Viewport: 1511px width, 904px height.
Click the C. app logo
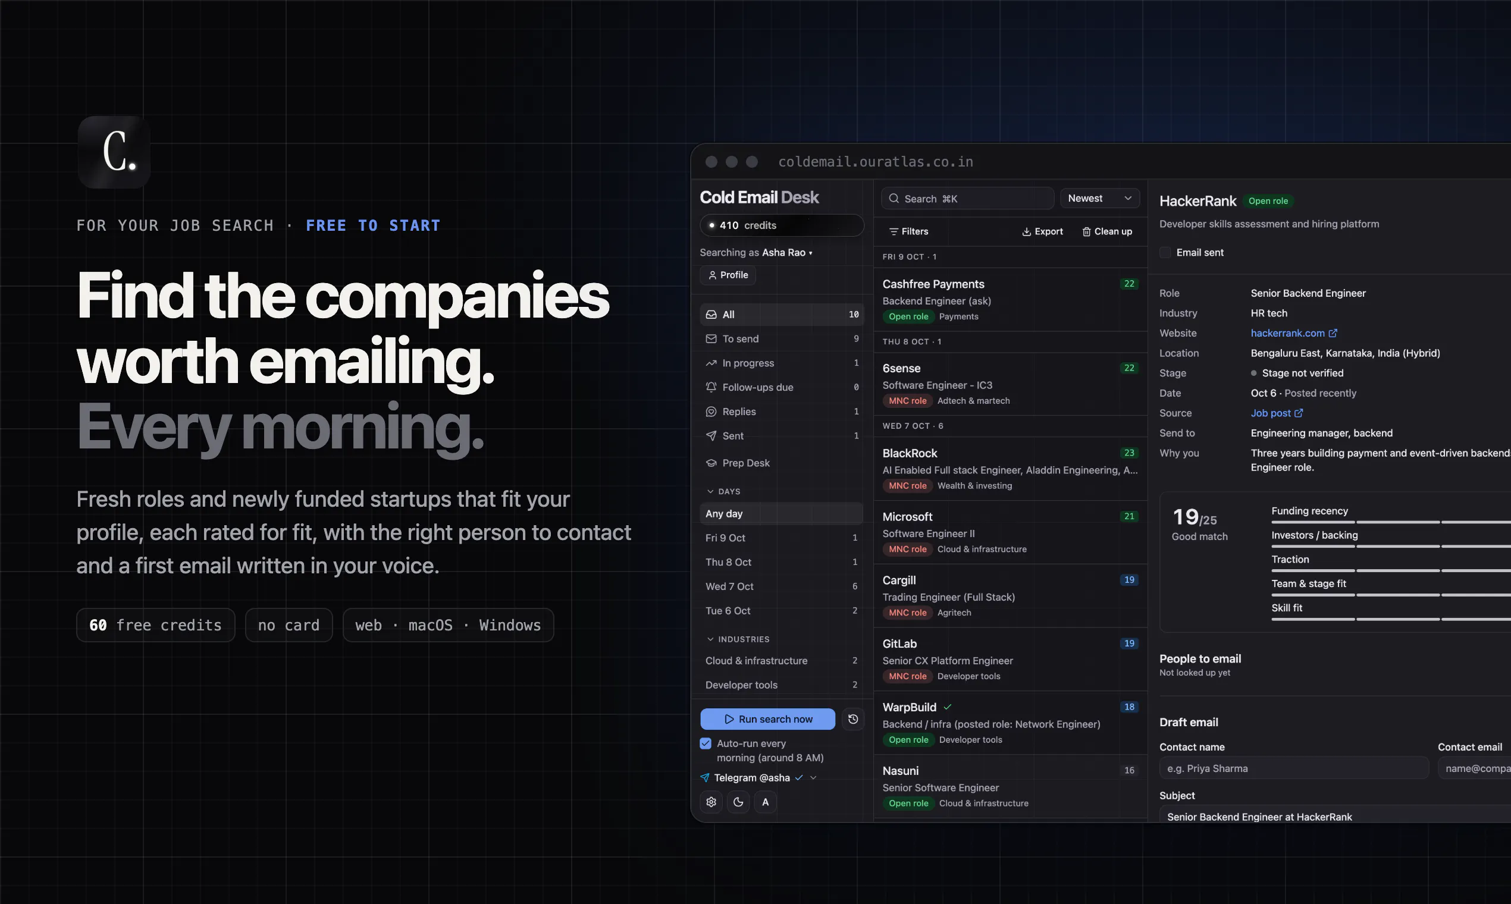pos(114,152)
